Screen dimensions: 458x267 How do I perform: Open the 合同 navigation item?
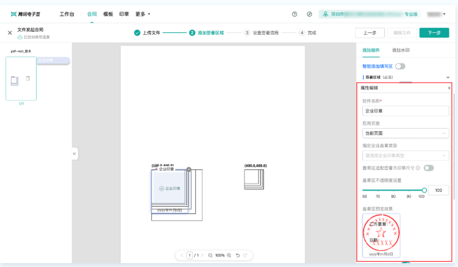click(92, 14)
